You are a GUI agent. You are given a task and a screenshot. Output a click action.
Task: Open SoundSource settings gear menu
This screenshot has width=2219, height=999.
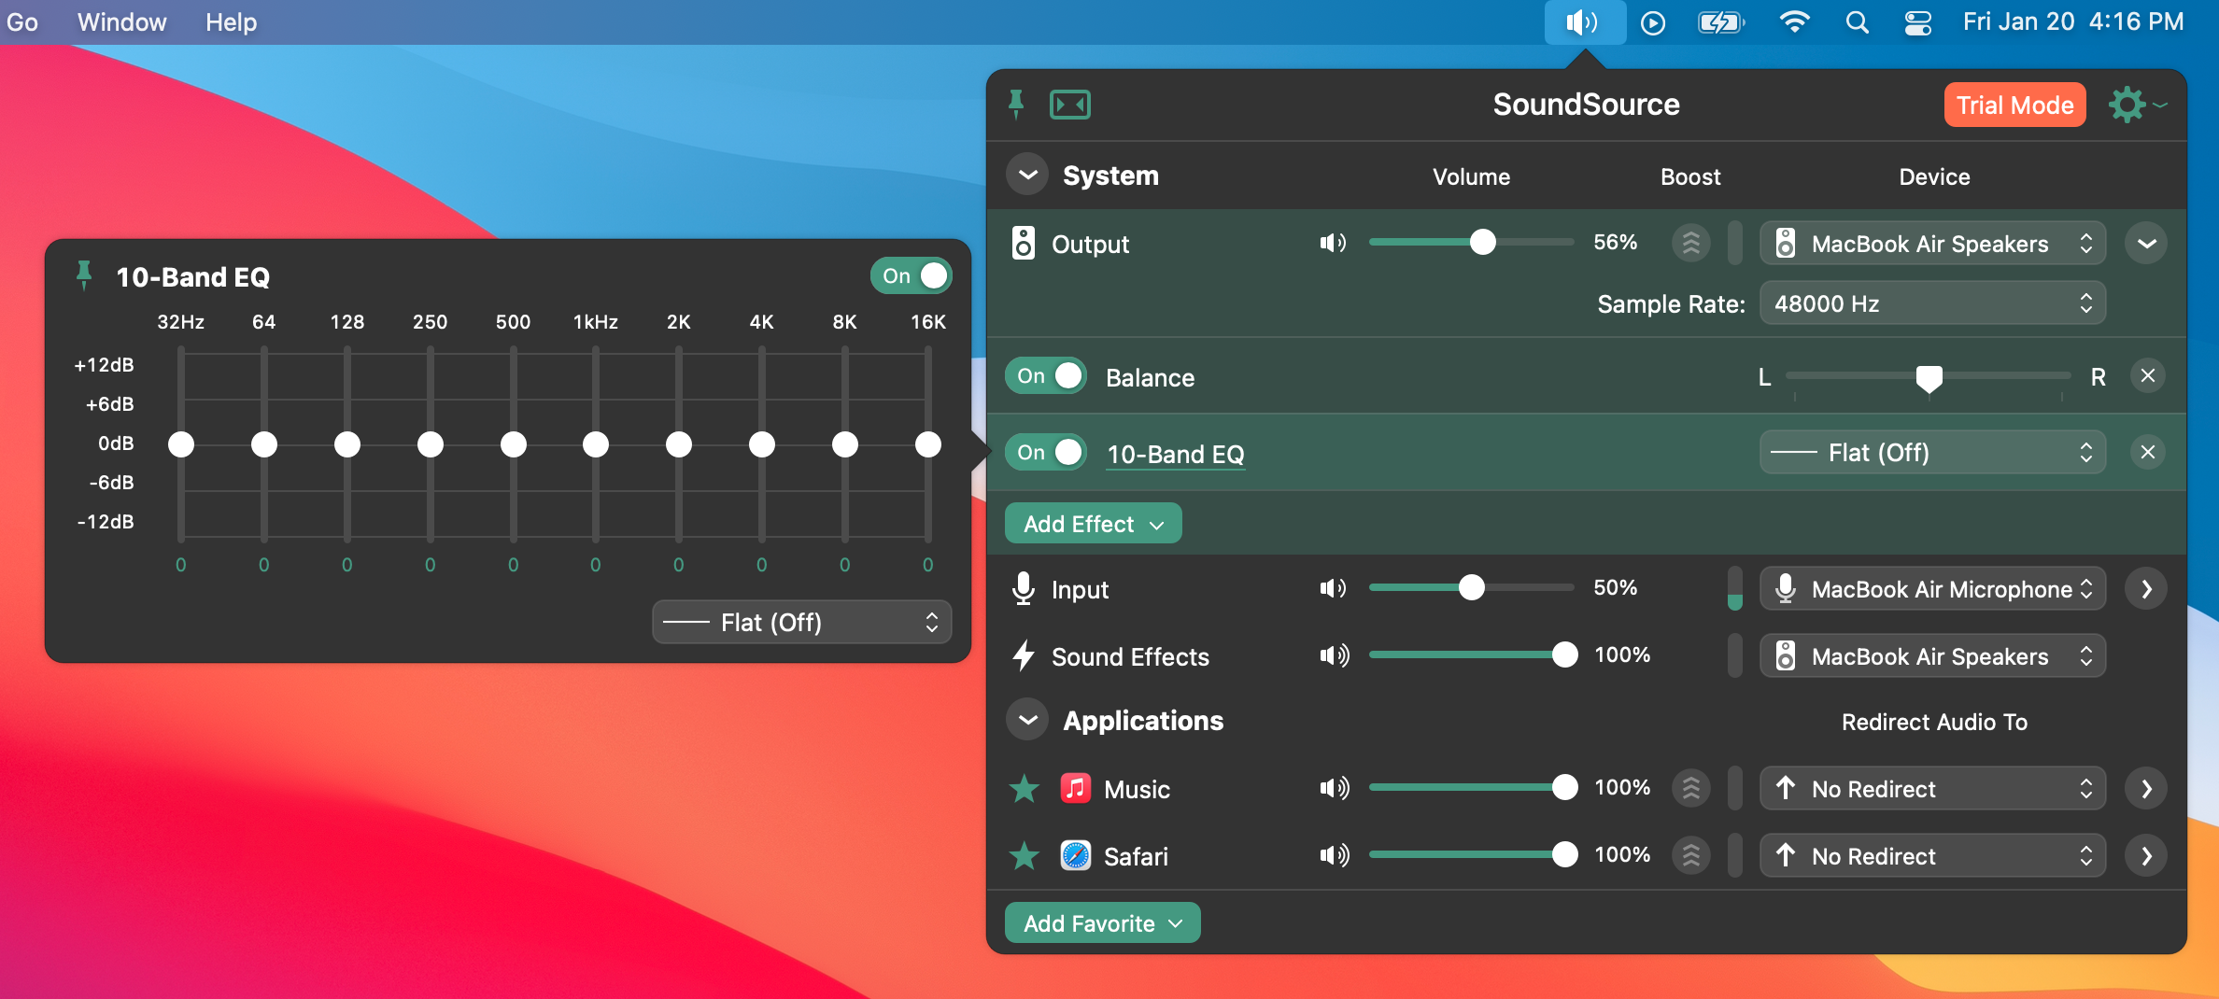click(2137, 105)
